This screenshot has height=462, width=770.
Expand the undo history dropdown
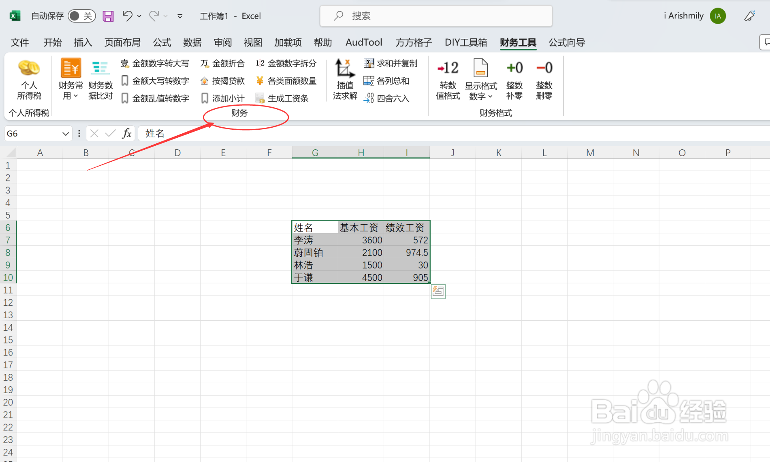[x=139, y=16]
